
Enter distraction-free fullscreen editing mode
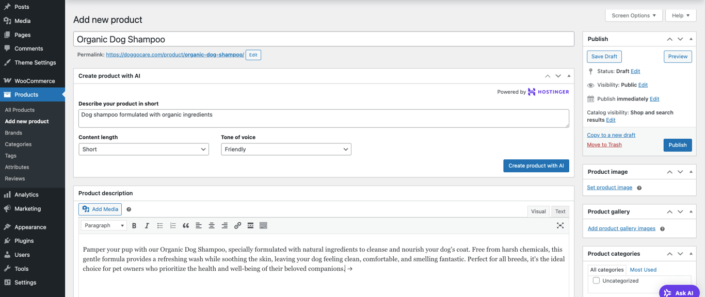[x=560, y=225]
